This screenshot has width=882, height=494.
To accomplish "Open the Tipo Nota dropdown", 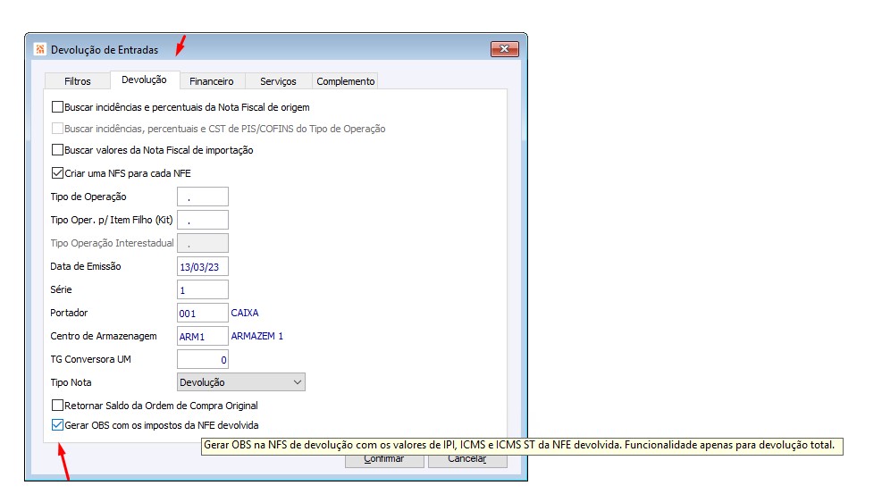I will point(240,382).
